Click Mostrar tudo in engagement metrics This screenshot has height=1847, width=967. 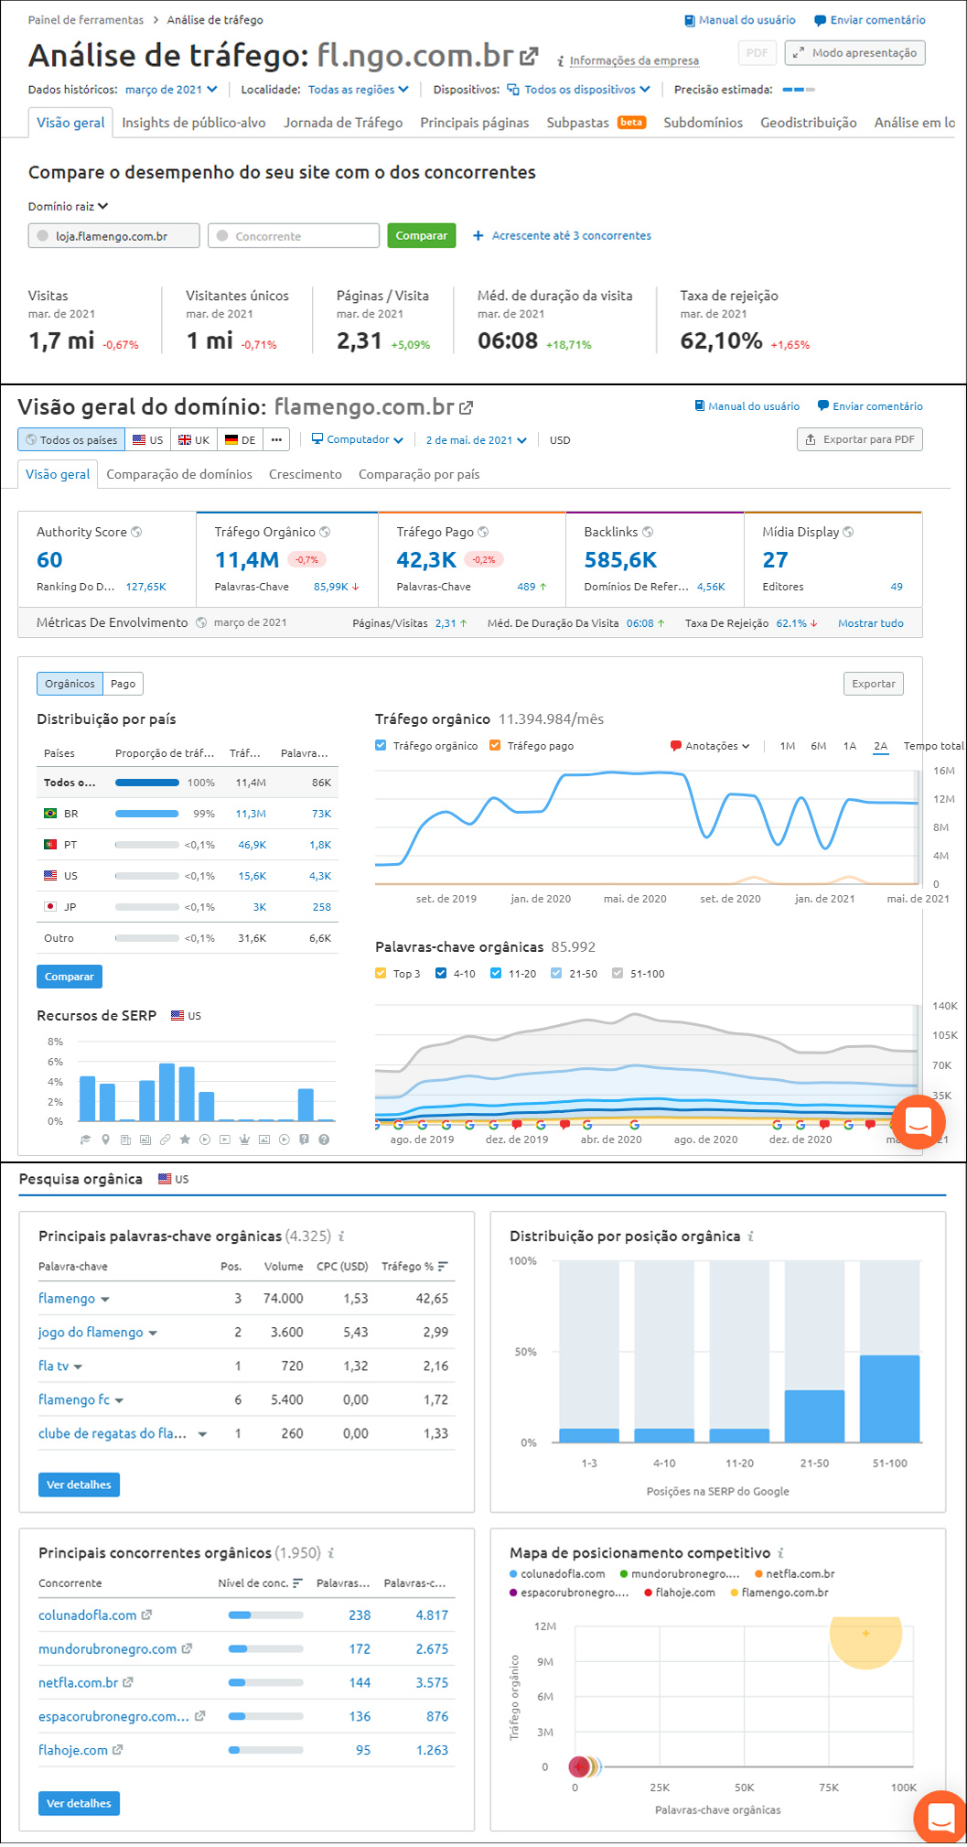[871, 623]
